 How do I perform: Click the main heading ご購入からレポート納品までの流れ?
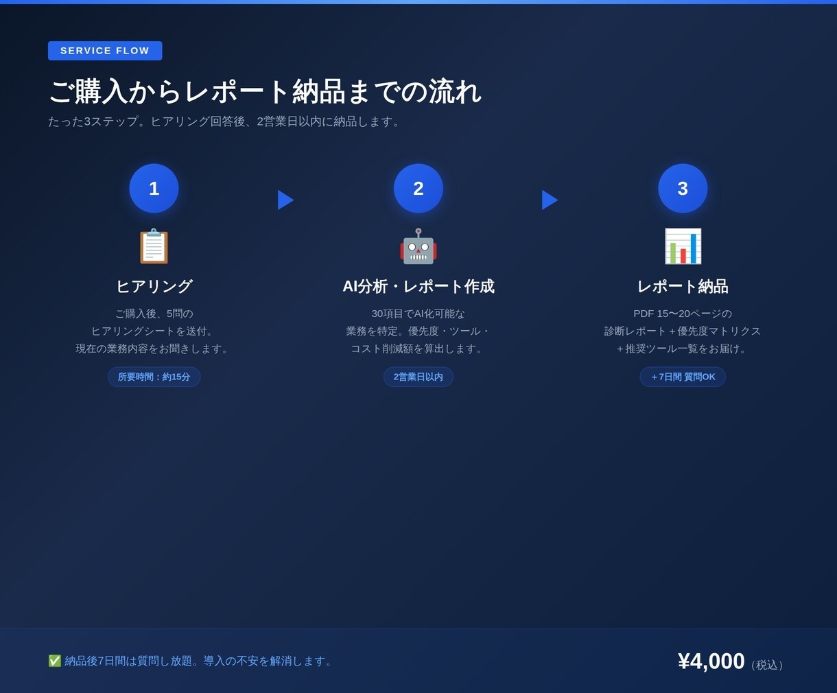click(265, 91)
